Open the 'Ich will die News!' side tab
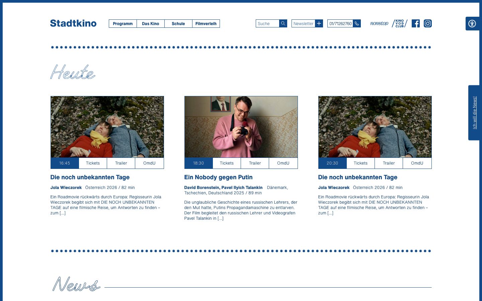This screenshot has width=482, height=301. (475, 113)
